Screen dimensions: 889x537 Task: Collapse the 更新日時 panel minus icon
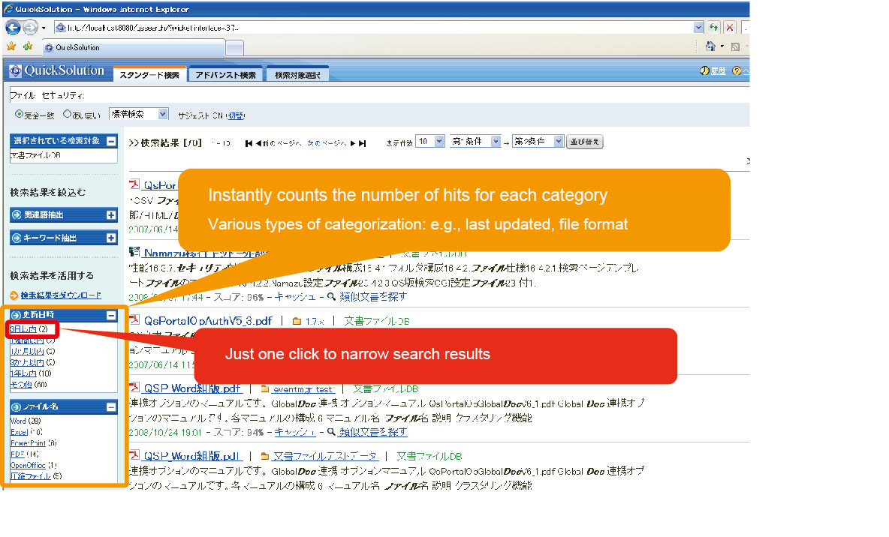pyautogui.click(x=111, y=315)
